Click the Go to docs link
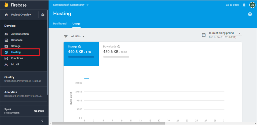 (232, 5)
